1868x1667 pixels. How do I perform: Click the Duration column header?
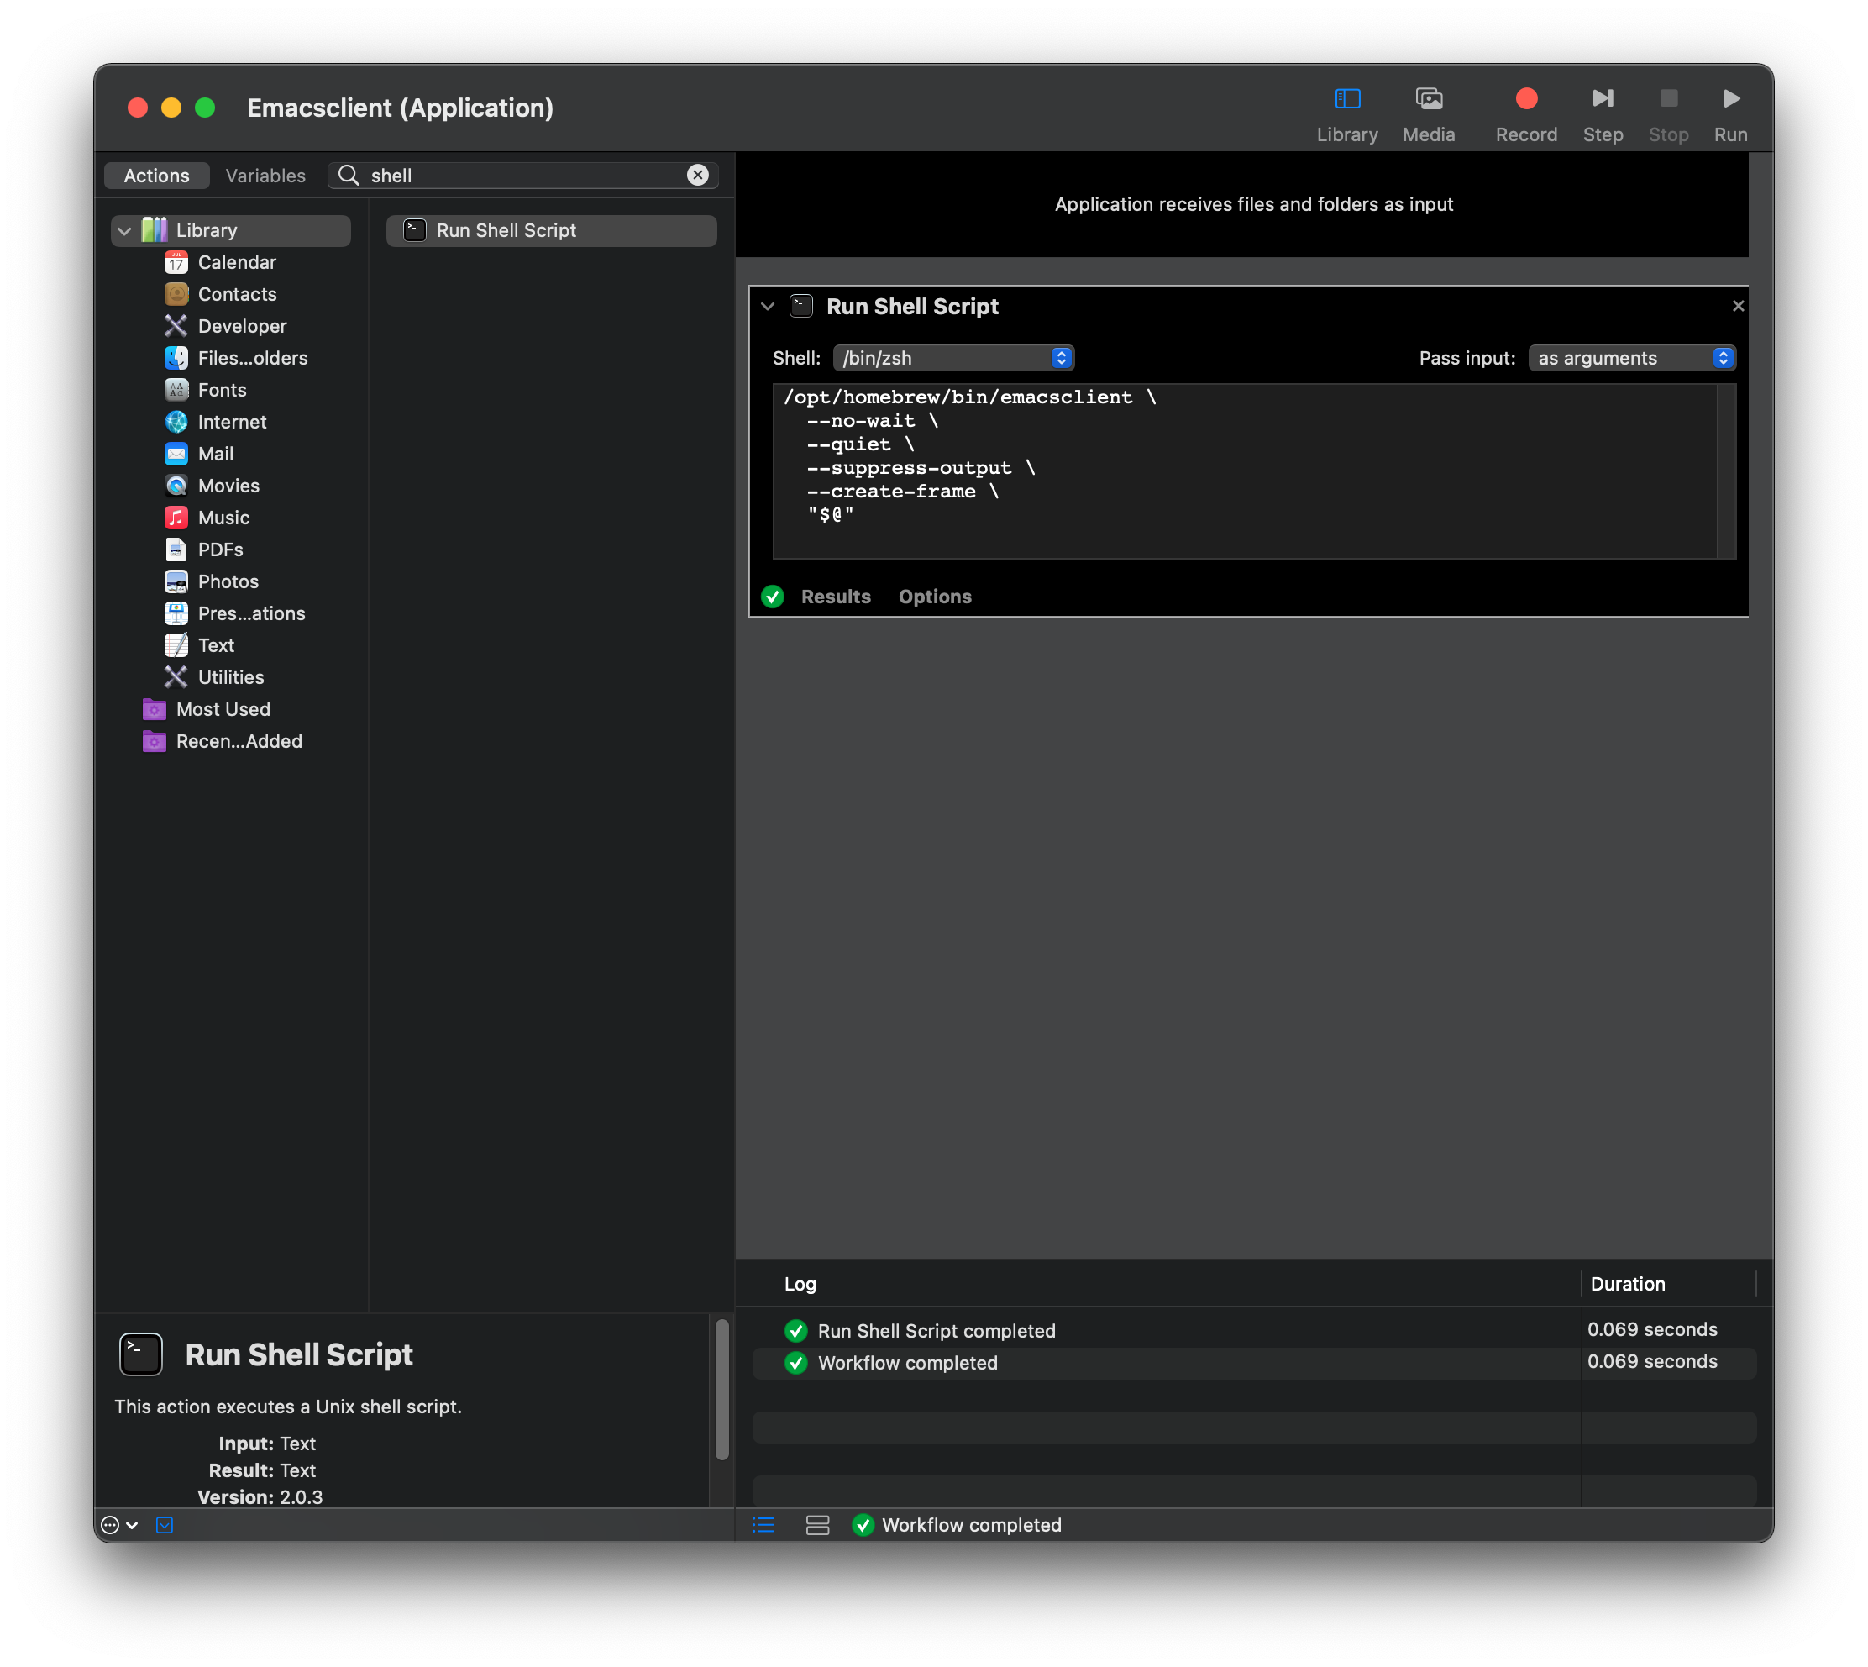click(x=1627, y=1284)
